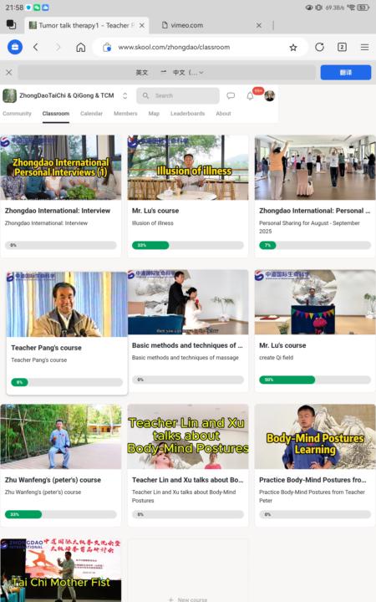Reload the page with refresh icon
The width and height of the screenshot is (376, 602).
[319, 47]
